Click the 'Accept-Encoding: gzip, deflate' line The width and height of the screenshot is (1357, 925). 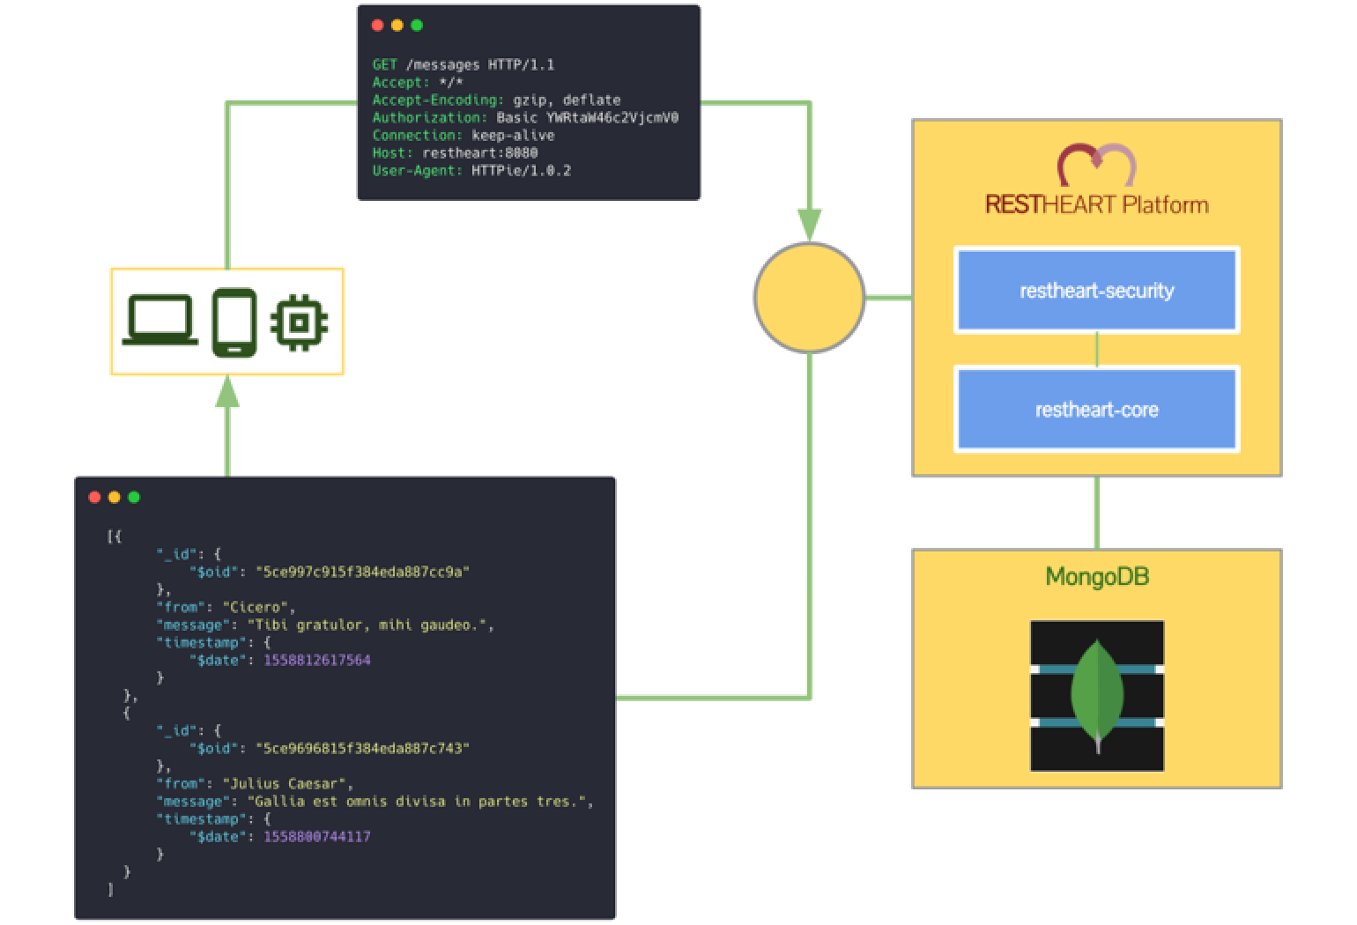click(x=496, y=100)
